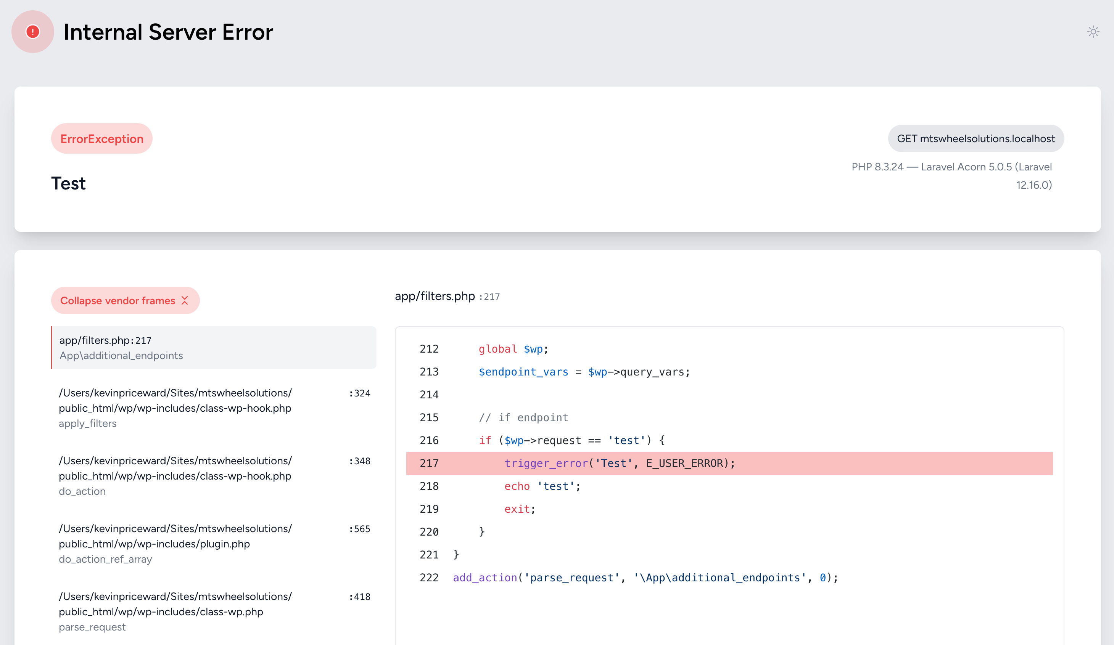This screenshot has width=1114, height=645.
Task: Select the app/filters.php:217 stack frame
Action: (x=214, y=348)
